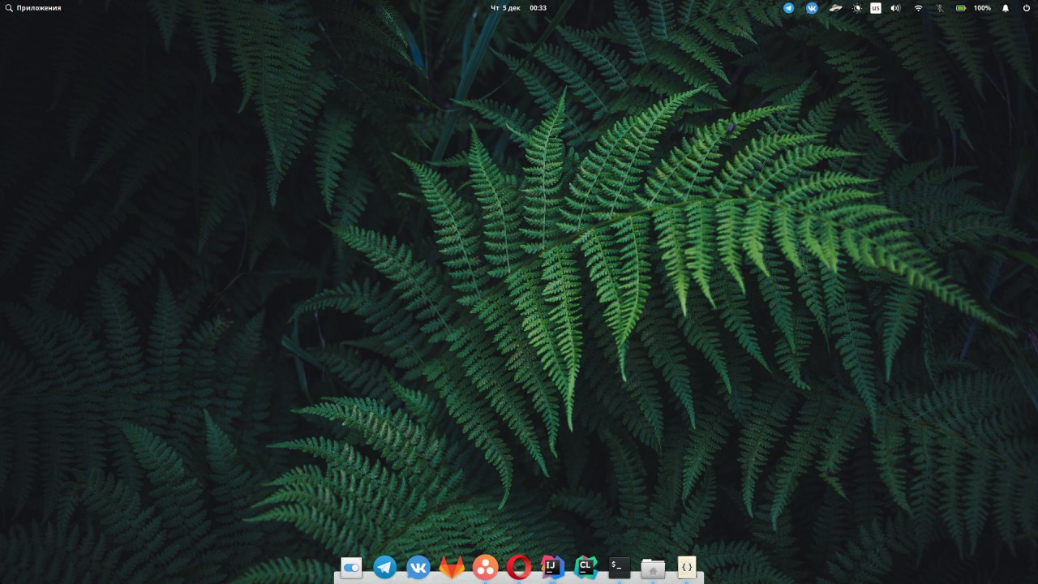The image size is (1038, 584).
Task: Click the VK tray indicator in top panel
Action: [x=812, y=8]
